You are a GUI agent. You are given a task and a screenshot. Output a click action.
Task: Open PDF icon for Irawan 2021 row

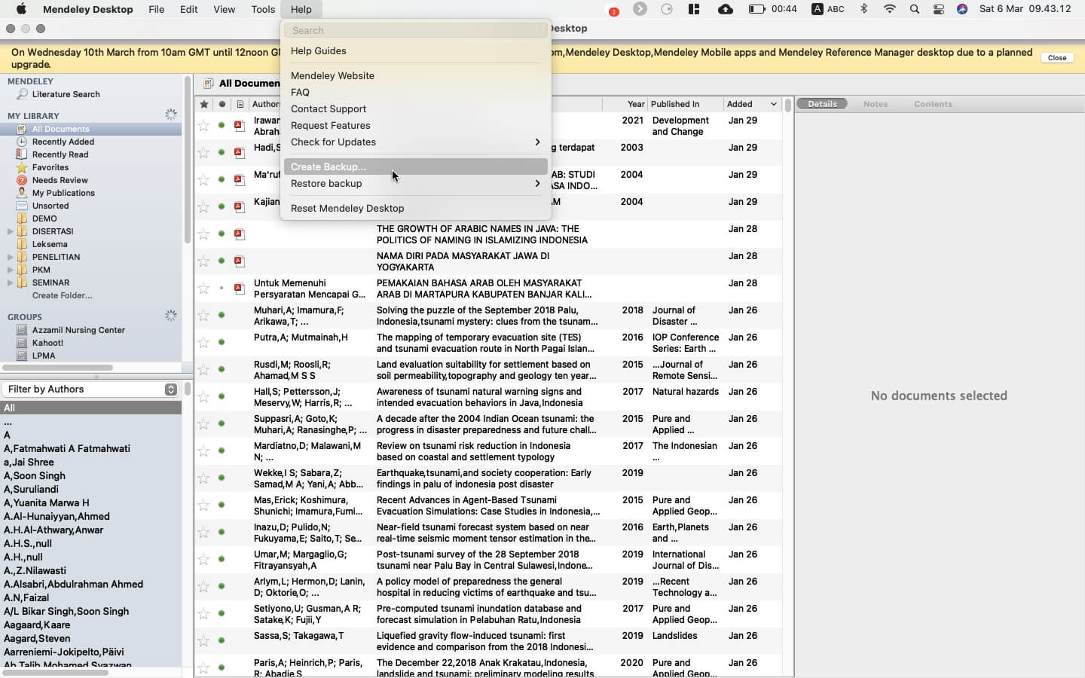tap(240, 126)
